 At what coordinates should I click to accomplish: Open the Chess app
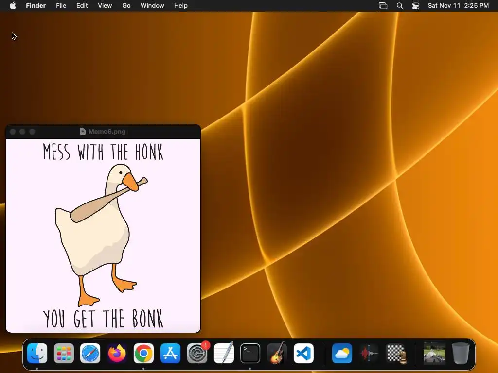point(396,353)
